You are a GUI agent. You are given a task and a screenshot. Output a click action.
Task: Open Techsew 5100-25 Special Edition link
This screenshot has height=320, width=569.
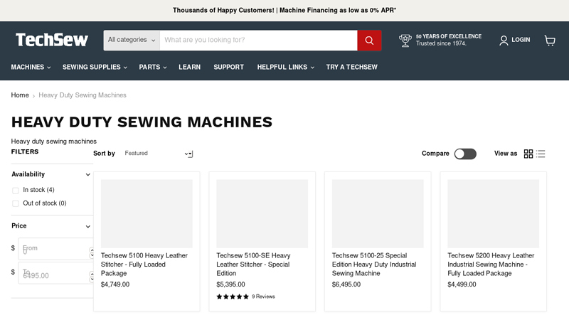pos(374,265)
